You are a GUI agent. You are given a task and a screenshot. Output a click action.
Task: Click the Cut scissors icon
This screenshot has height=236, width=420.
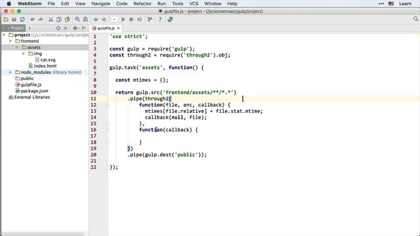click(51, 20)
